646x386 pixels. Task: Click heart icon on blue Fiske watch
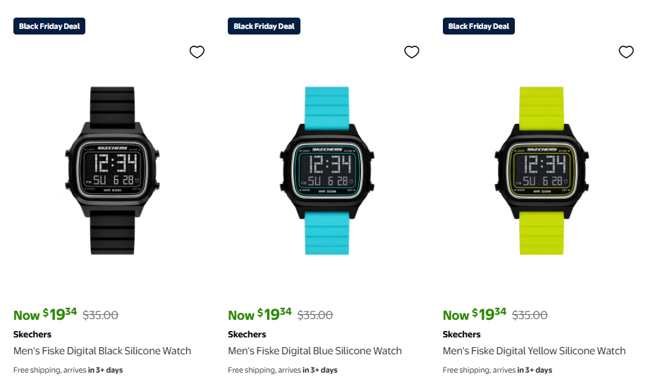point(412,52)
